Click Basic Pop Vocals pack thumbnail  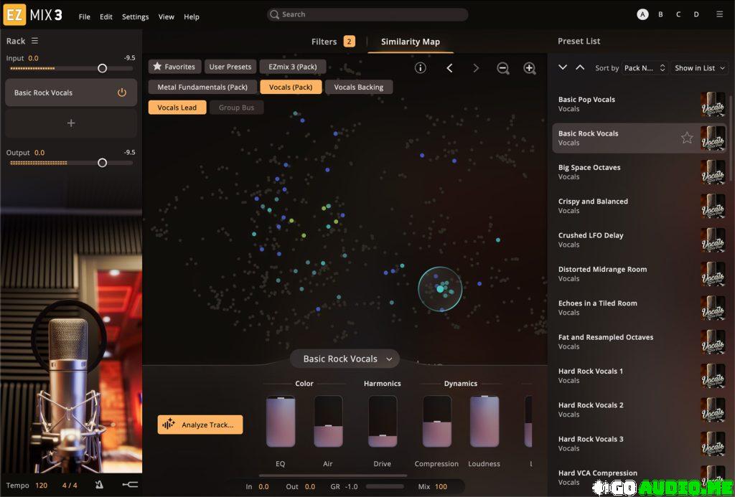point(713,104)
